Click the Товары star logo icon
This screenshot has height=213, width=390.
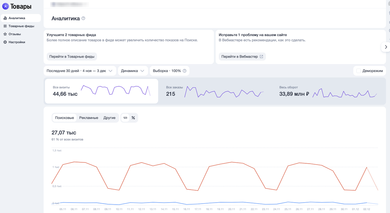coord(6,6)
